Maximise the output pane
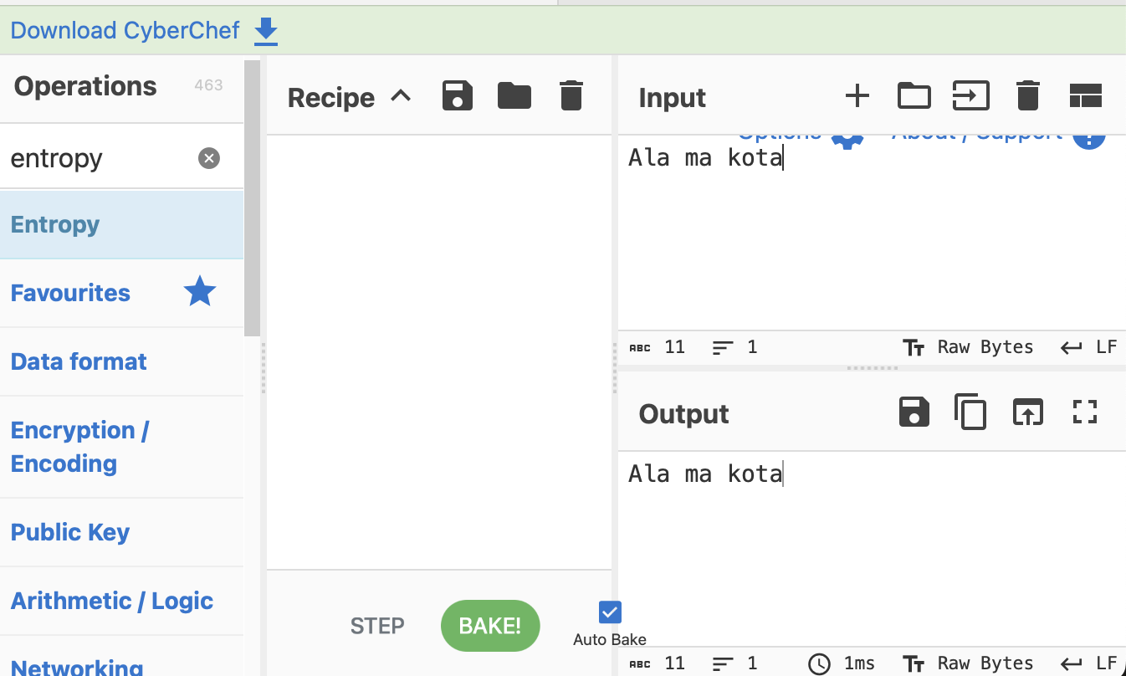1126x676 pixels. pyautogui.click(x=1085, y=412)
